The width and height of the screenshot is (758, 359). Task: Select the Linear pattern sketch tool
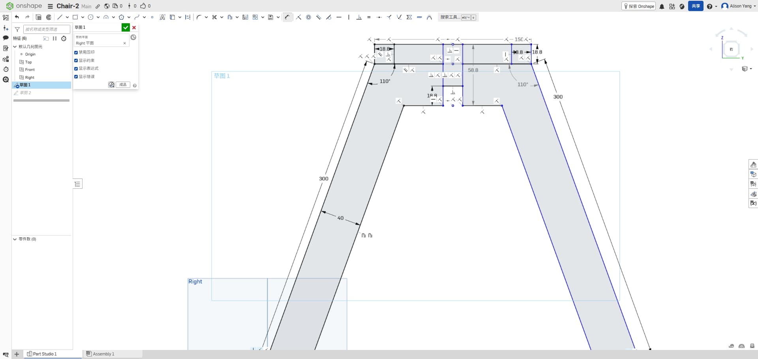click(x=255, y=17)
